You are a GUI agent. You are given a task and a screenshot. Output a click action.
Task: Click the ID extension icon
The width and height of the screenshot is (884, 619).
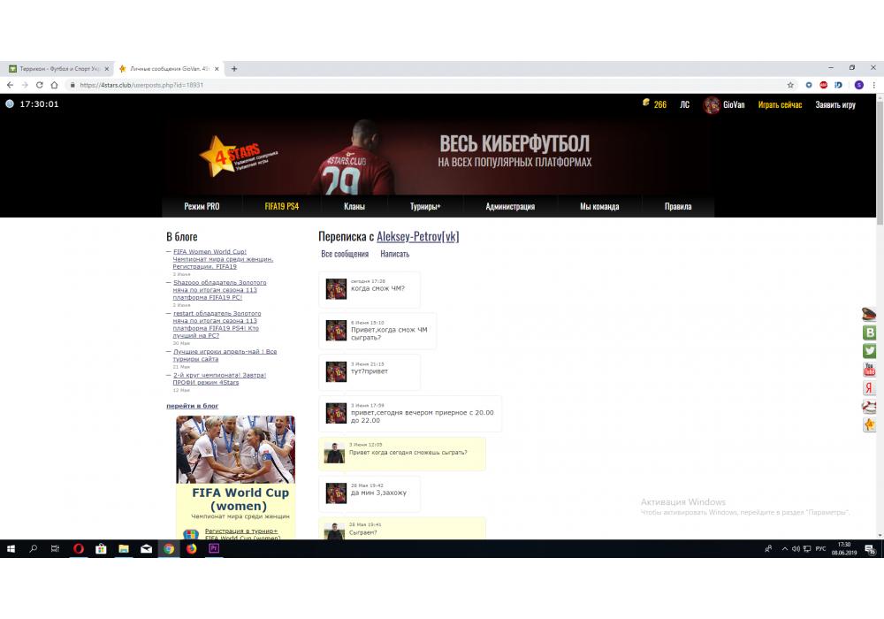pyautogui.click(x=838, y=85)
